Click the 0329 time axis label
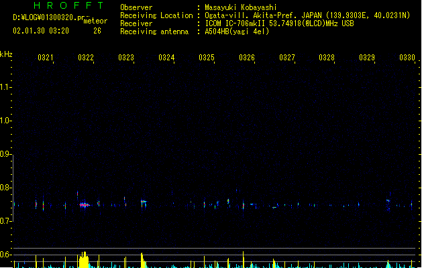The width and height of the screenshot is (422, 268). pos(367,58)
